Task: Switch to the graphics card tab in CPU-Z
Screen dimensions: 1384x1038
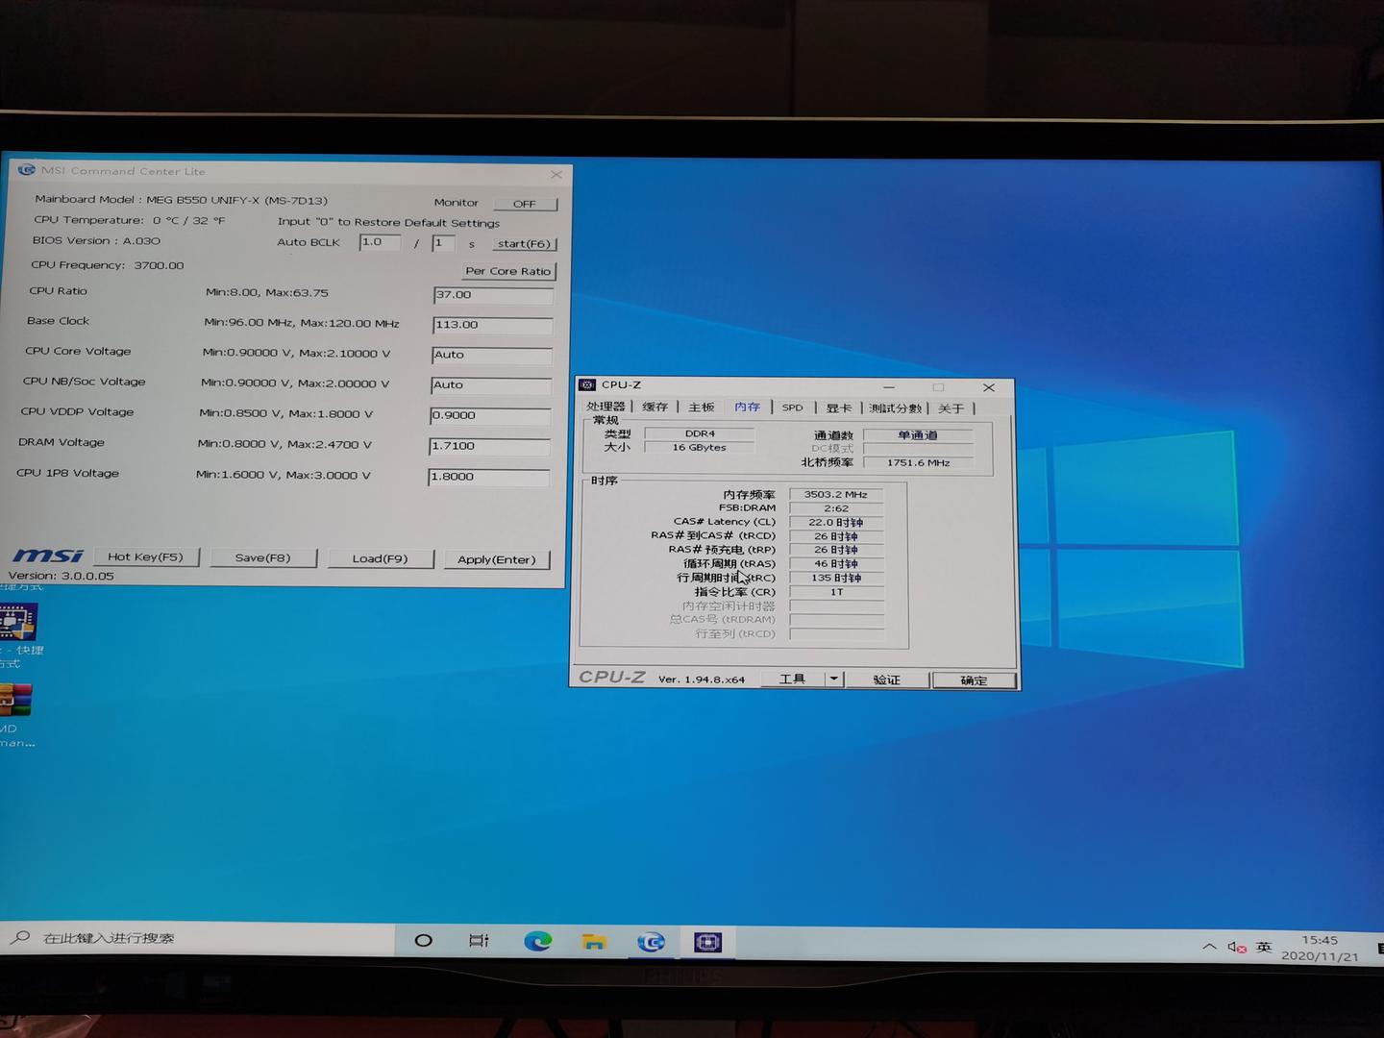Action: [838, 407]
